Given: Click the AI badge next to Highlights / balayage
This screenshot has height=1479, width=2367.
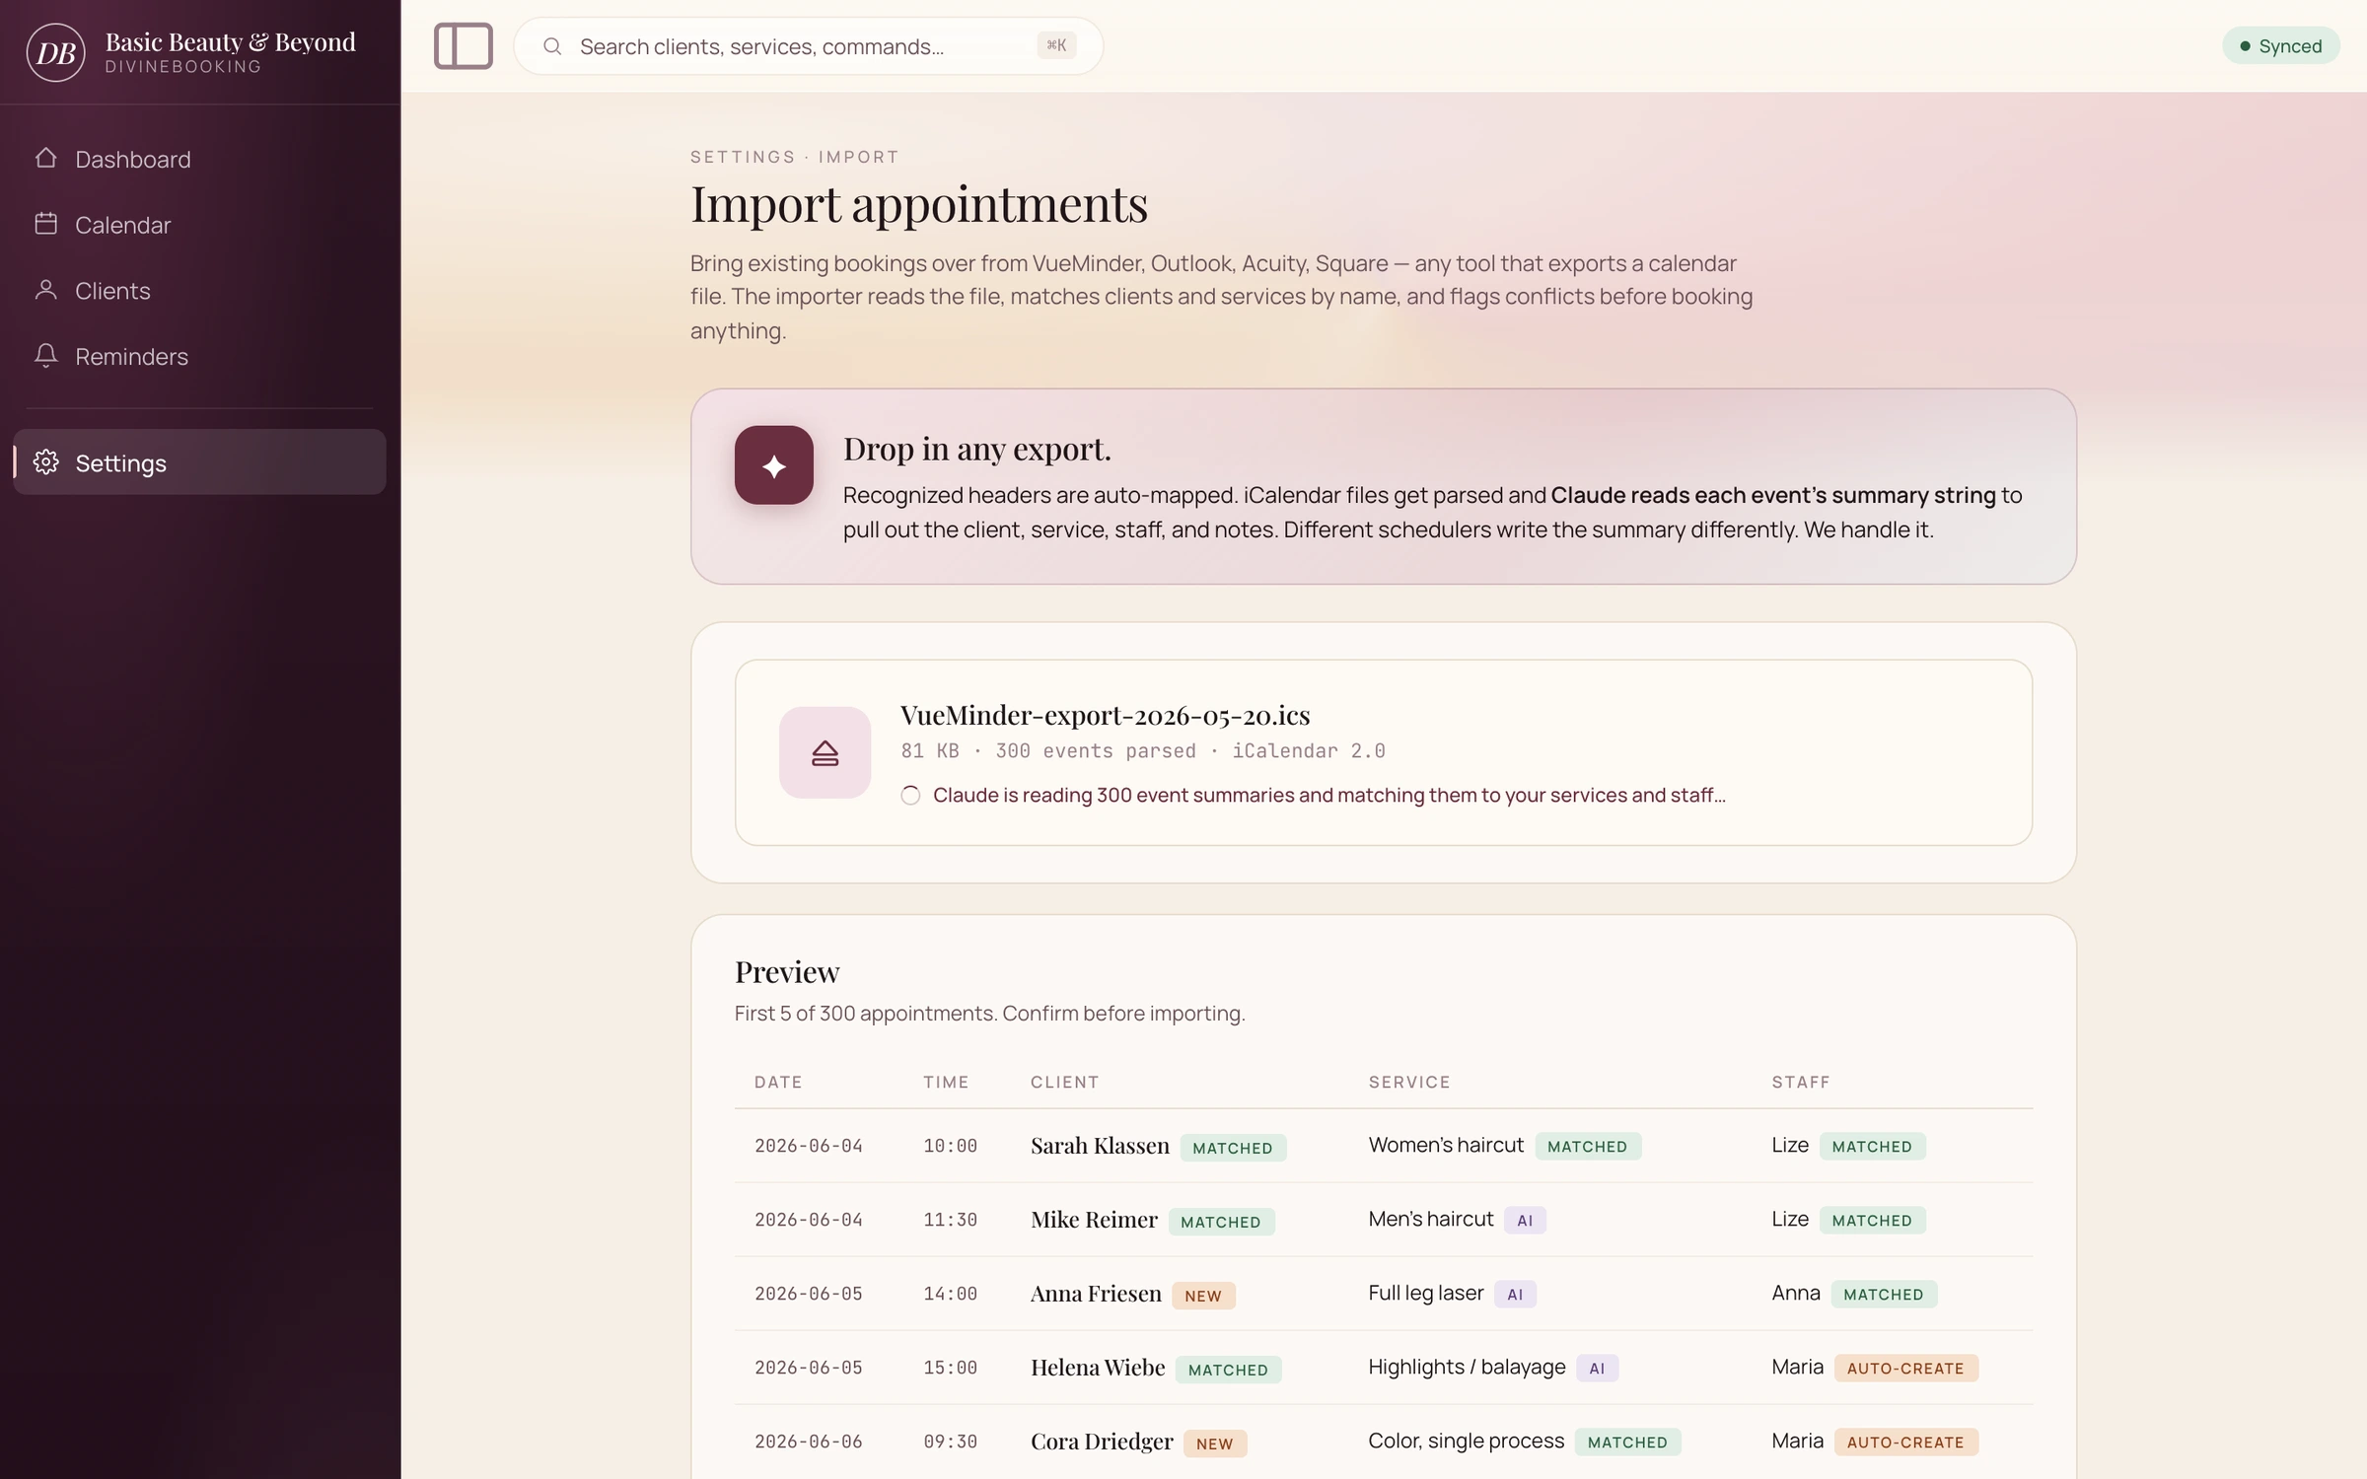Looking at the screenshot, I should point(1597,1369).
